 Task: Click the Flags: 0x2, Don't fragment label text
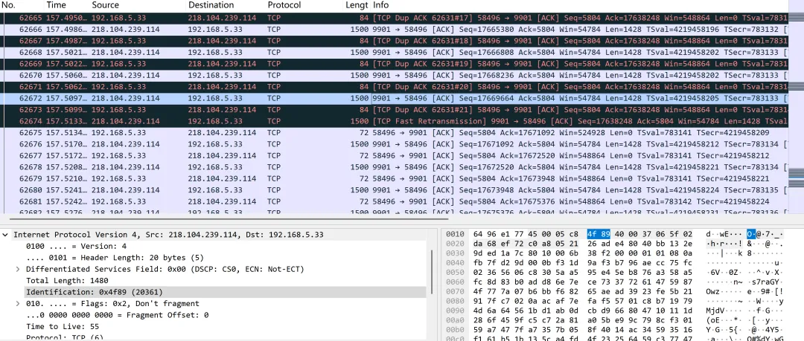click(x=112, y=304)
